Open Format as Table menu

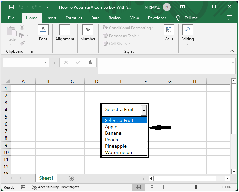click(x=121, y=36)
